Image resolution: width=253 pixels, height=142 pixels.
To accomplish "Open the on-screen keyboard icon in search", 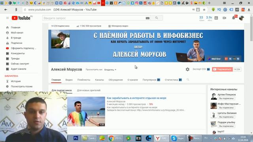I will pos(147,18).
